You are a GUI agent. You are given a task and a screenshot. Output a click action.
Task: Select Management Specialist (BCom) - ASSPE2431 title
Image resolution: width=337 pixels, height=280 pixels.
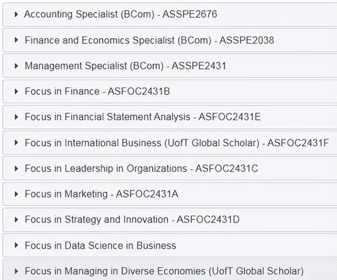pos(125,66)
